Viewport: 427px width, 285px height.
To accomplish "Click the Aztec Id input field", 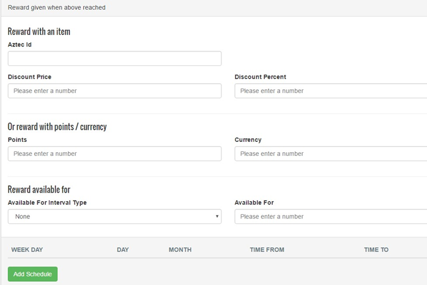I will [114, 59].
